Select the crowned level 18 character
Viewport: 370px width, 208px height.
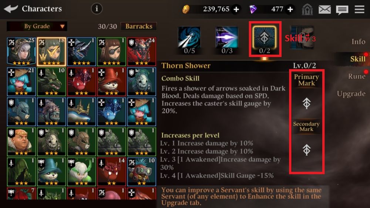[x=51, y=51]
